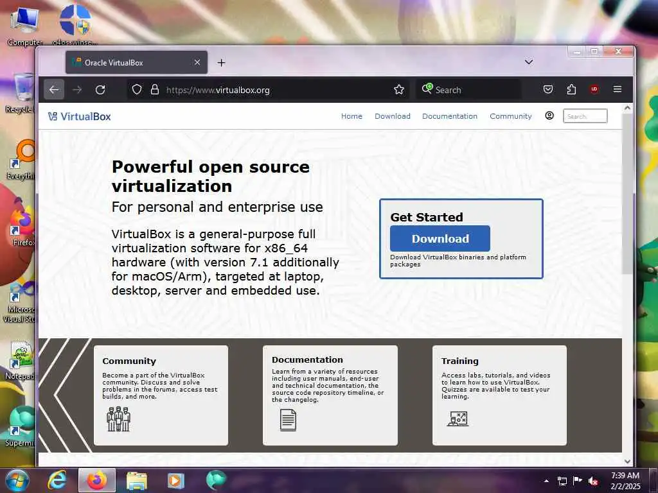
Task: Open the Firefox hamburger menu
Action: 618,89
